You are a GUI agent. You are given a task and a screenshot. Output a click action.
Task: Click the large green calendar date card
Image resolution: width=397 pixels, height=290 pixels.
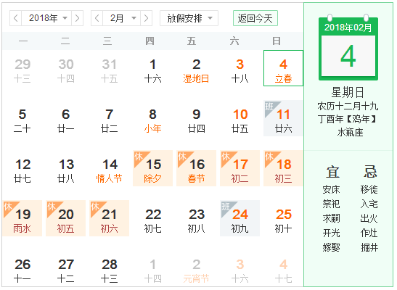pyautogui.click(x=348, y=48)
